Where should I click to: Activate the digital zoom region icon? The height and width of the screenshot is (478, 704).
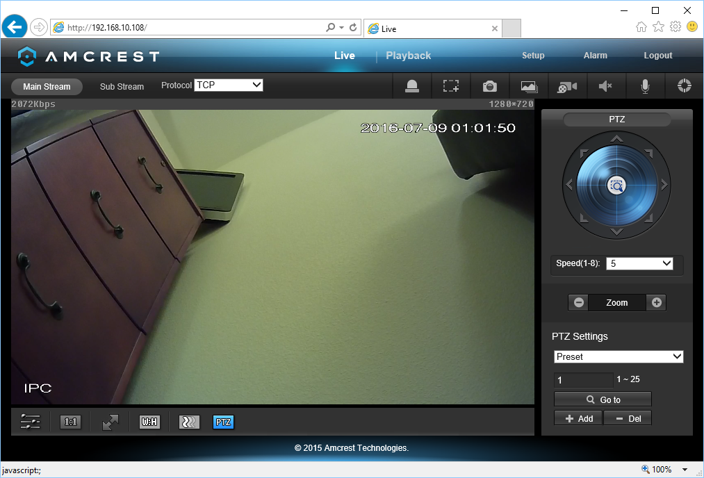(451, 86)
